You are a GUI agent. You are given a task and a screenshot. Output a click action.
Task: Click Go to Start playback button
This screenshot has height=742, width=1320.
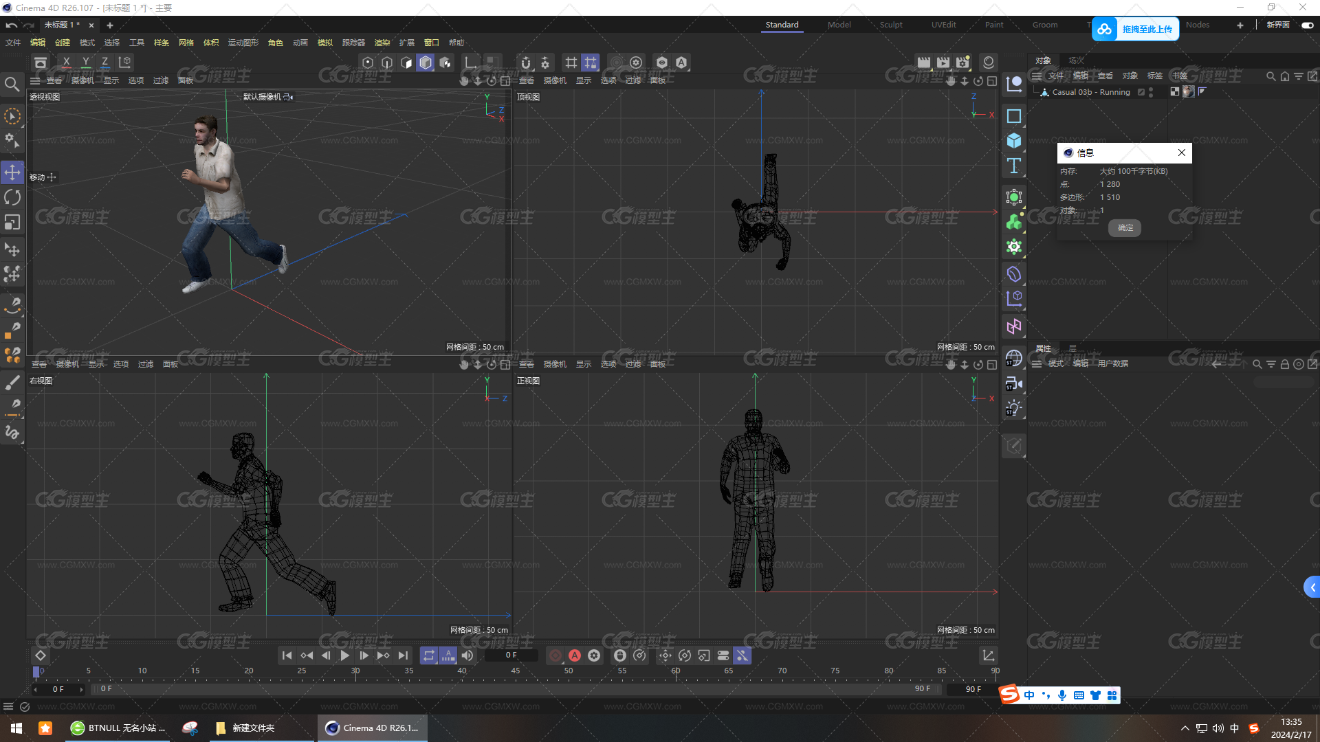(x=287, y=655)
